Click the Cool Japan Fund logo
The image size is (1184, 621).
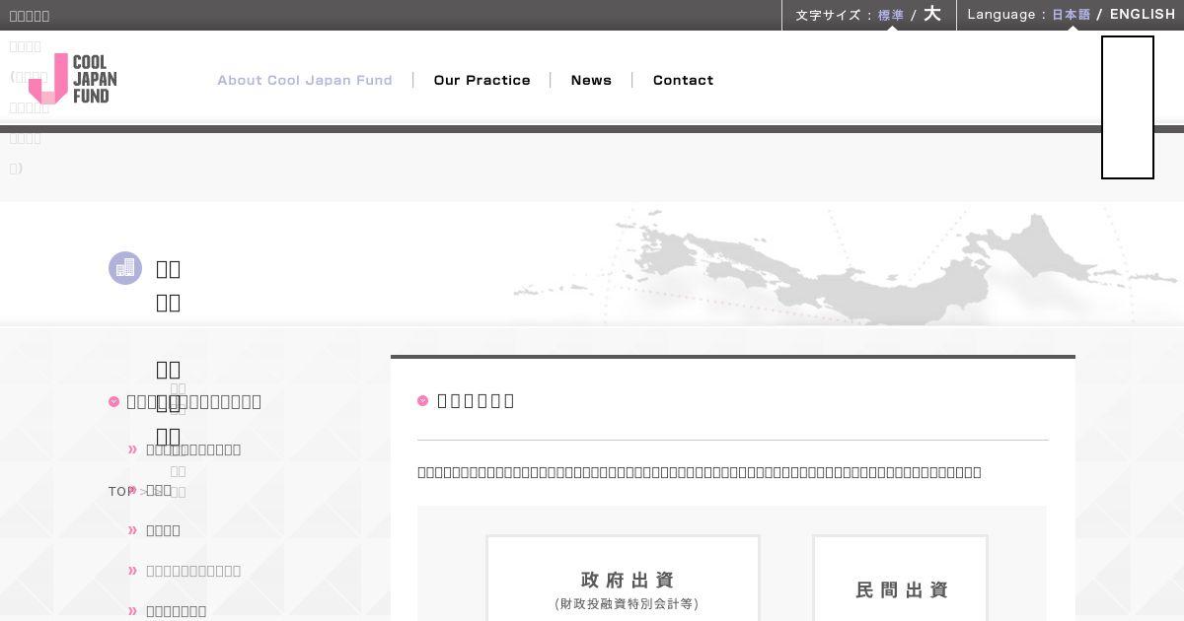(73, 79)
